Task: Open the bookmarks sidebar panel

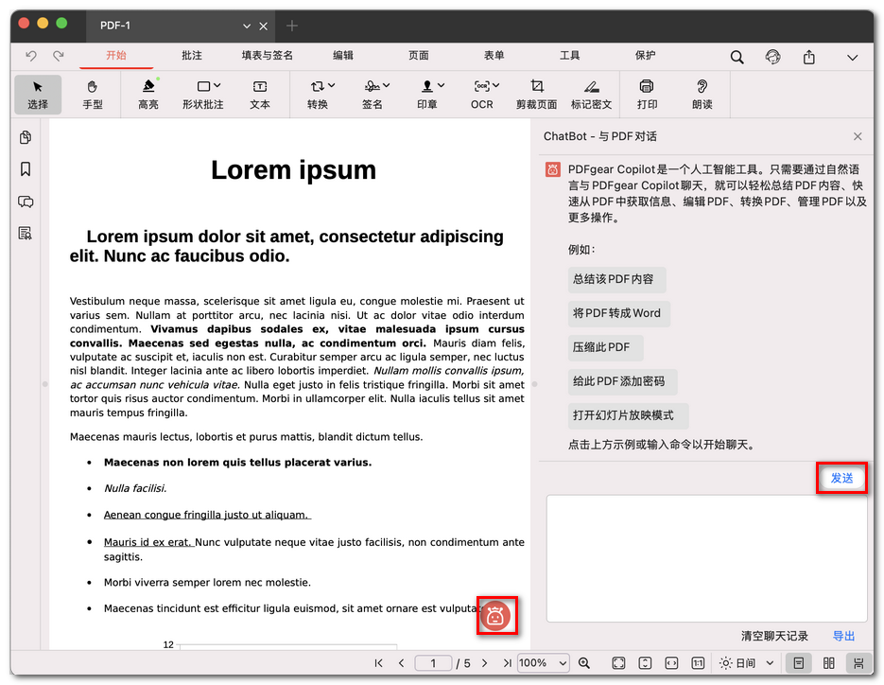Action: (x=26, y=169)
